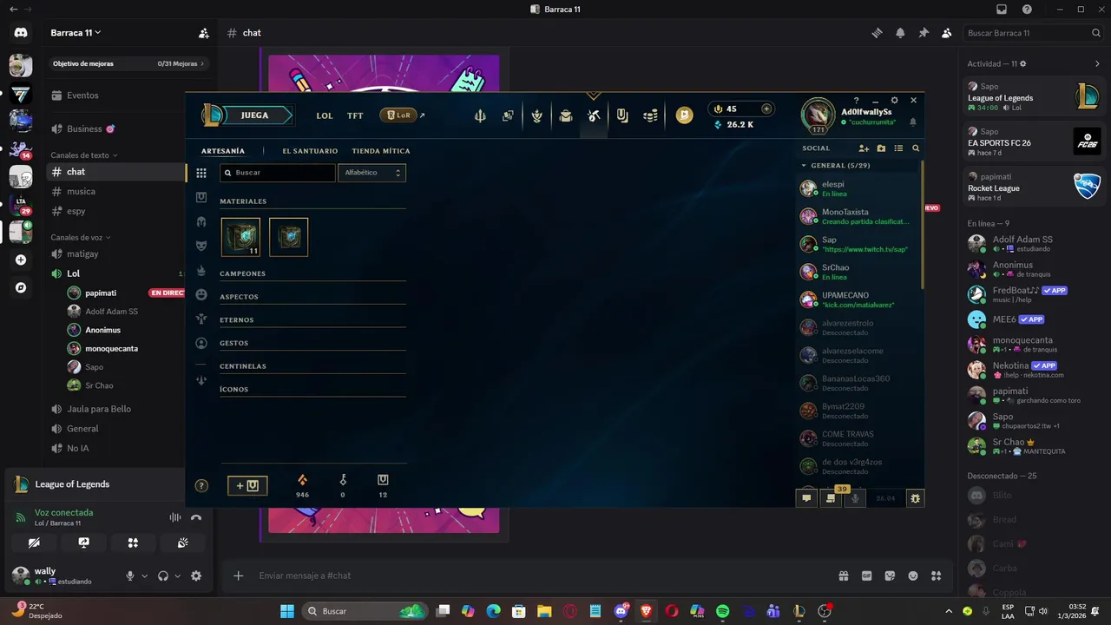Open Spotify from the Windows taskbar
The image size is (1111, 625).
[723, 611]
